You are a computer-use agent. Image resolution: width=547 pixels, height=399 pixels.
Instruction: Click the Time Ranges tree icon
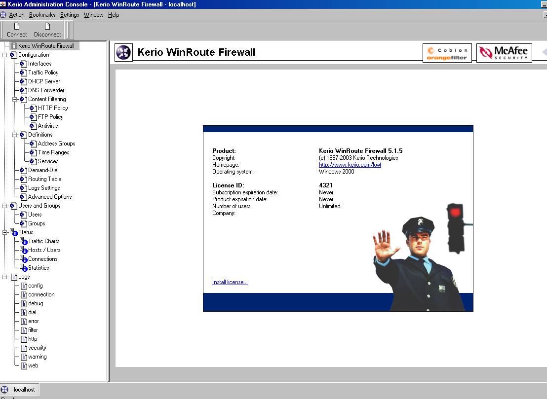tap(33, 152)
